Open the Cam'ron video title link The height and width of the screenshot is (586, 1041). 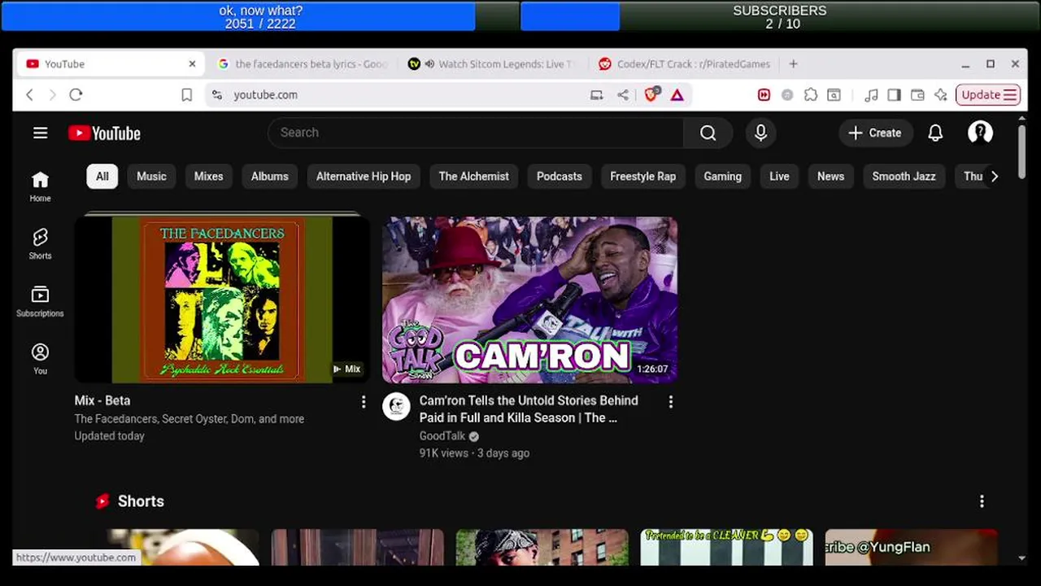(x=529, y=409)
